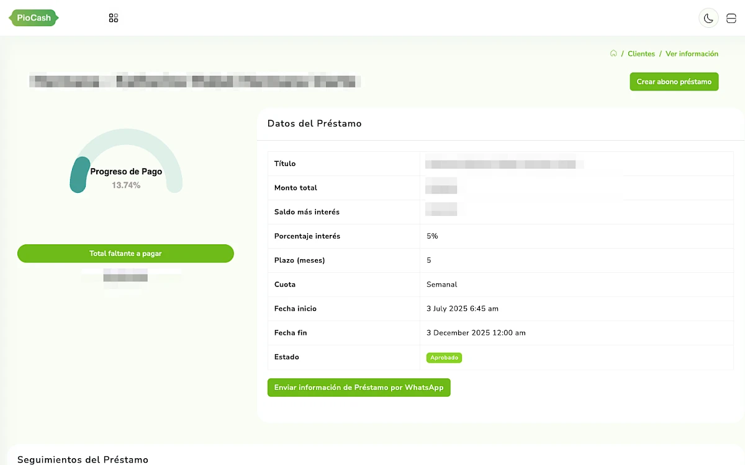Image resolution: width=745 pixels, height=465 pixels.
Task: Toggle dark mode moon icon
Action: click(708, 18)
